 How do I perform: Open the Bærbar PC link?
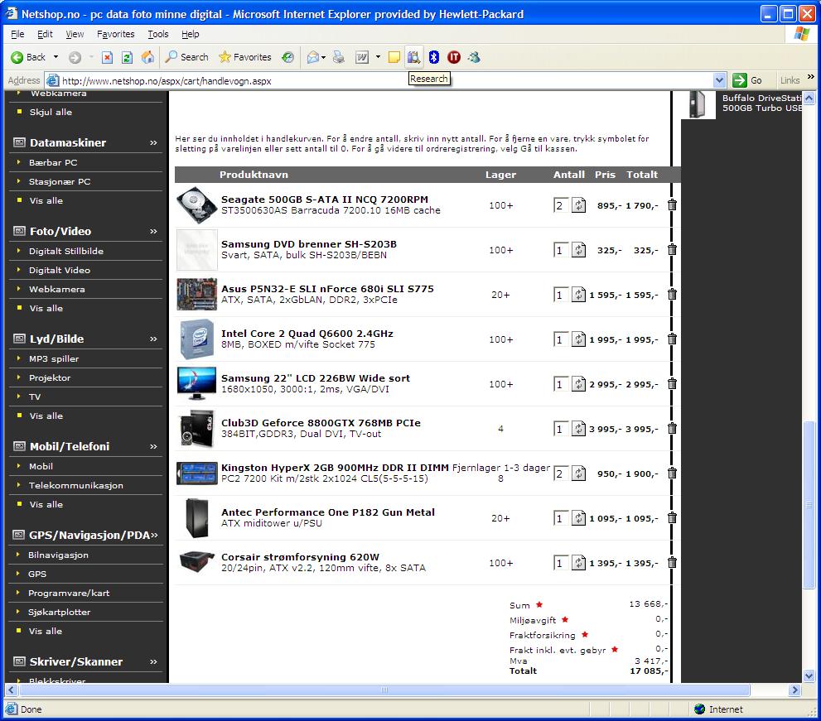coord(53,163)
